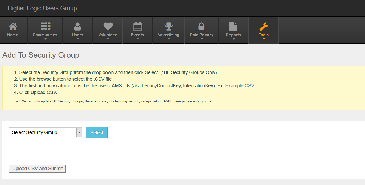Viewport: 365px width, 185px height.
Task: Open the Users menu label
Action: coord(77,35)
